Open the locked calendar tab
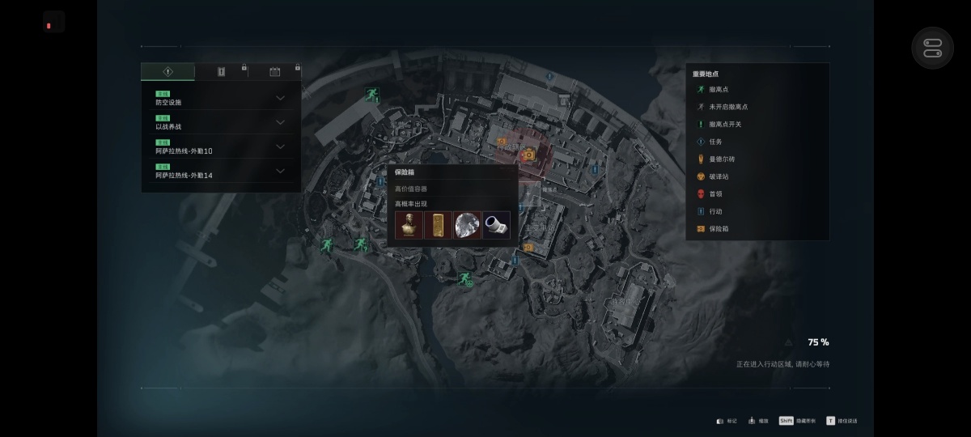Screen dimensions: 971x437 point(274,71)
